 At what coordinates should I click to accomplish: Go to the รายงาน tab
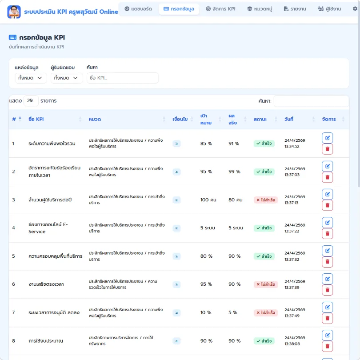point(295,9)
